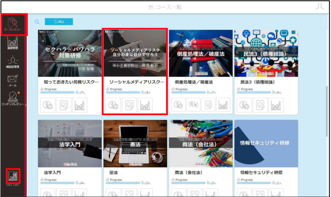
Task: Open user profile icon at top right
Action: (x=320, y=6)
